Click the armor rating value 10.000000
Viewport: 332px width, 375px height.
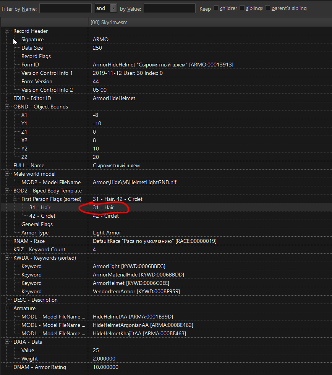pyautogui.click(x=105, y=367)
